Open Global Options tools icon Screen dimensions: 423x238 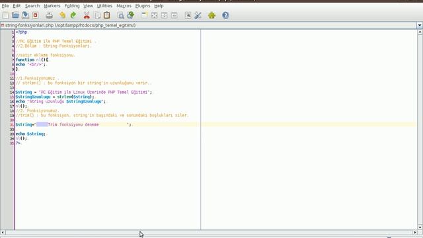pos(198,15)
